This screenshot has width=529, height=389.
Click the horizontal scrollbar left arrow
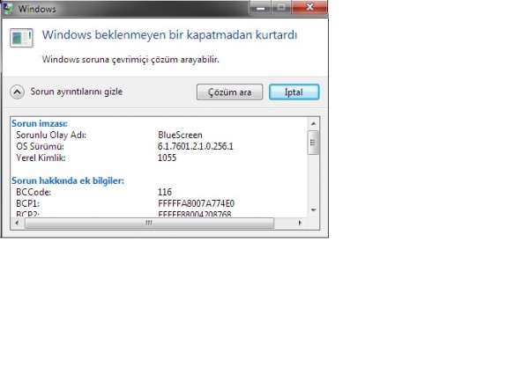[18, 223]
